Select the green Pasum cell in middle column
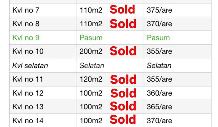This screenshot has width=218, height=127. click(91, 38)
